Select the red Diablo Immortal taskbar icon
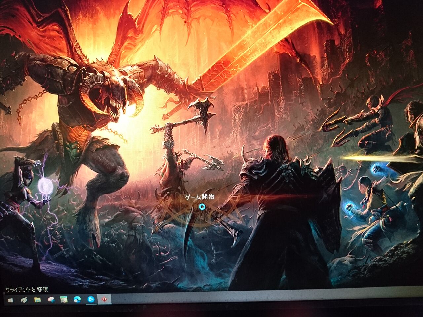This screenshot has width=423, height=317. click(104, 299)
